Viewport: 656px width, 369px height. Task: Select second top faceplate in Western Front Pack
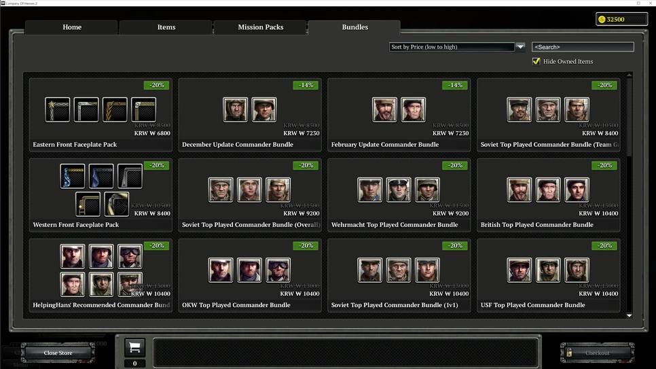pos(101,176)
